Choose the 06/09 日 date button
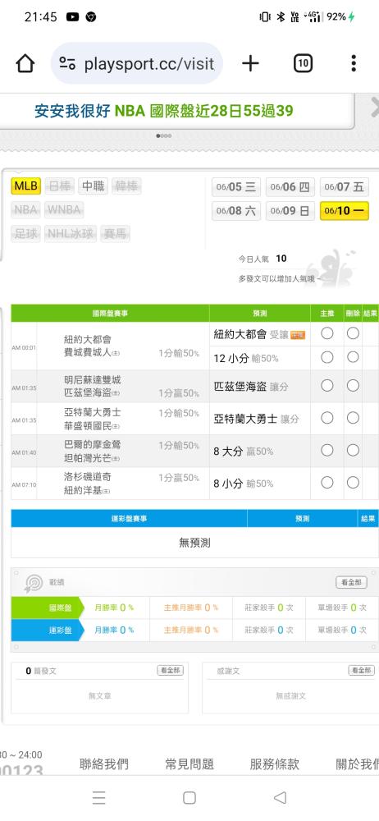This screenshot has width=379, height=821. pos(290,211)
